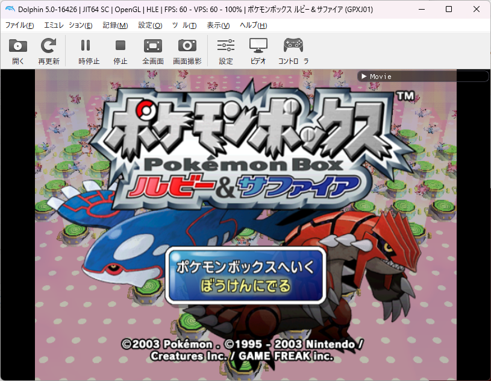Open the 記録(M) menu
The image size is (491, 381).
(115, 25)
